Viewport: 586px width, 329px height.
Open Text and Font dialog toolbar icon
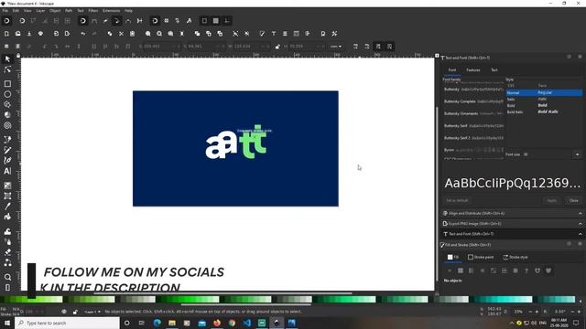(274, 34)
